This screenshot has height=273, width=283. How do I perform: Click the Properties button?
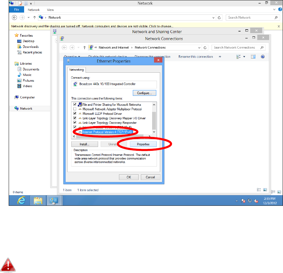(x=143, y=144)
